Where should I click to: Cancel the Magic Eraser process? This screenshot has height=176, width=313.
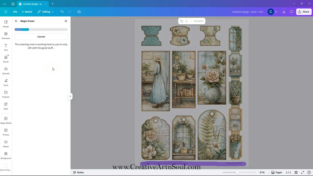41,37
